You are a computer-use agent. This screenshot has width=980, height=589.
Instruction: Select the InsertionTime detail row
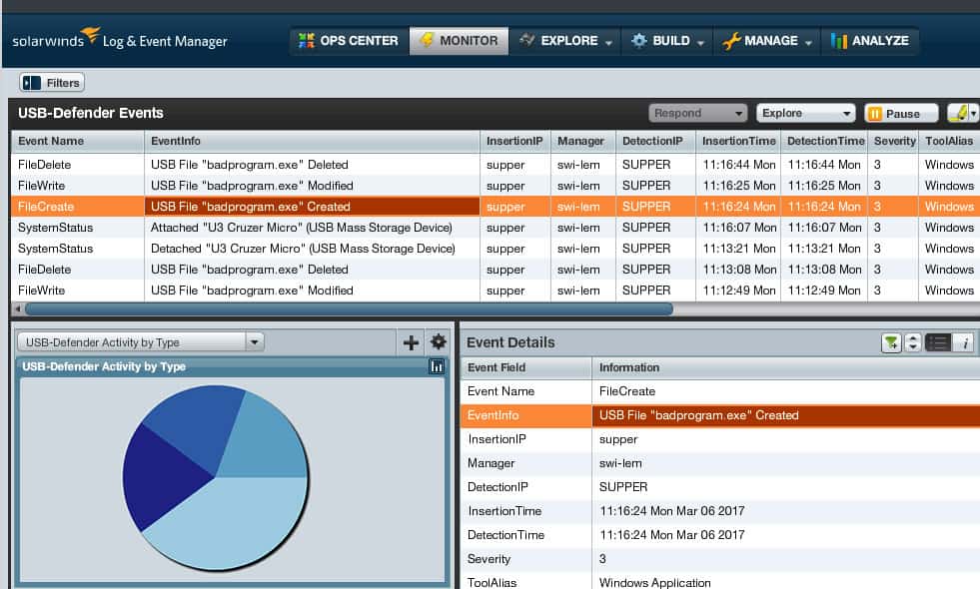[x=720, y=511]
